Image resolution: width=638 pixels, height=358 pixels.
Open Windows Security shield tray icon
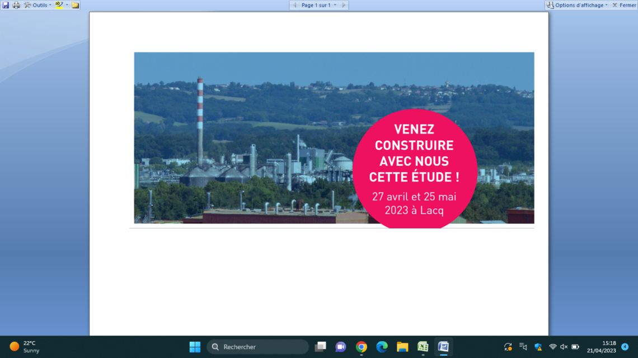[538, 347]
